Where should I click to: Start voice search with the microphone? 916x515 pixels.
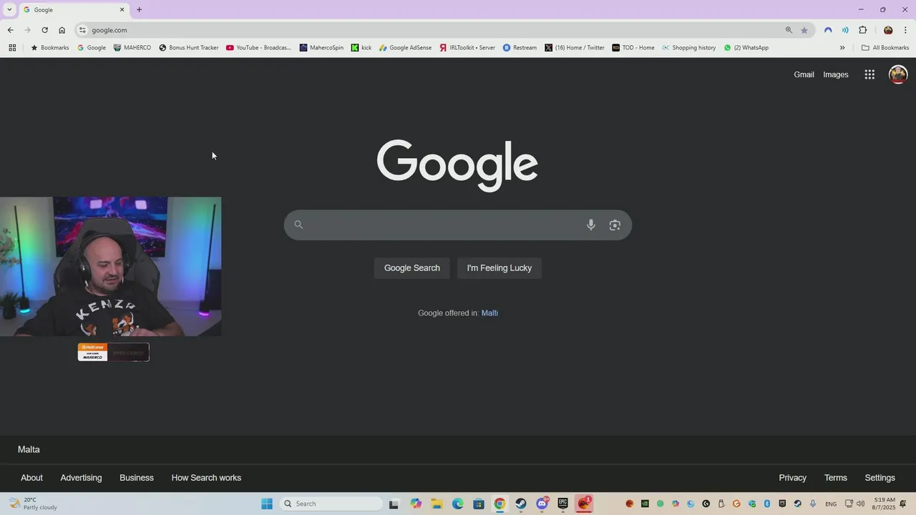pos(591,225)
